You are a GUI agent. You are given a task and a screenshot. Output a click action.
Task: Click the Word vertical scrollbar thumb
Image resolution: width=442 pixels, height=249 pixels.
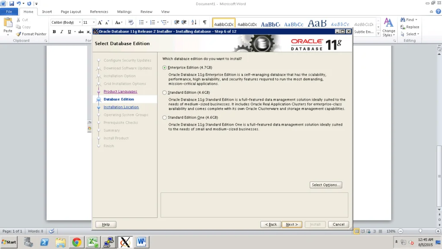pyautogui.click(x=439, y=176)
